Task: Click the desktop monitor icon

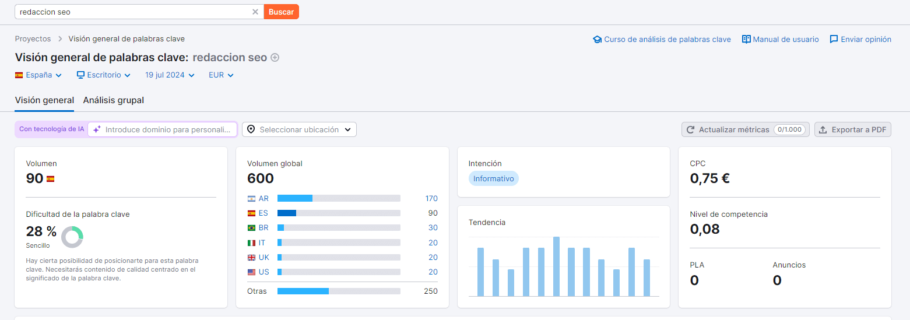Action: [80, 75]
